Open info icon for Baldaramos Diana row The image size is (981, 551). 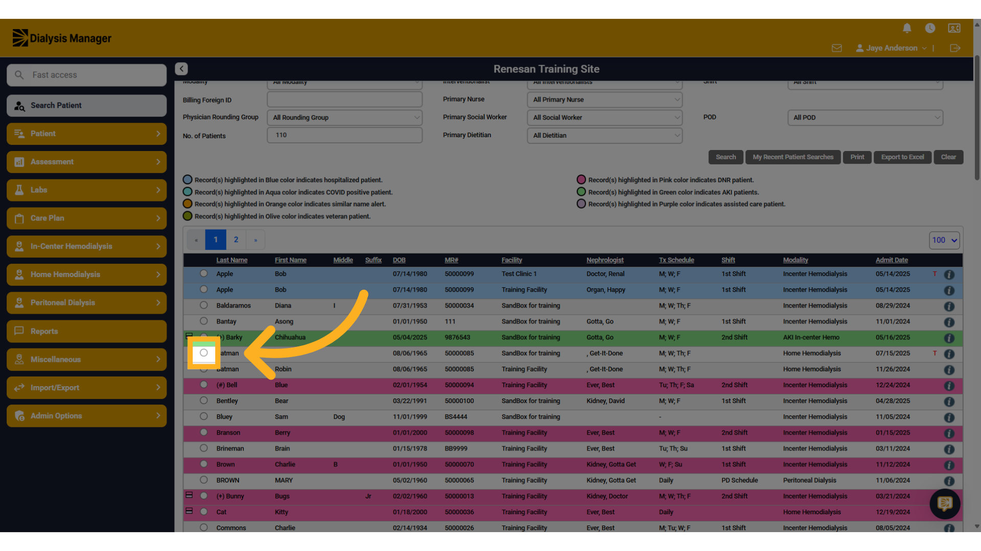point(949,306)
